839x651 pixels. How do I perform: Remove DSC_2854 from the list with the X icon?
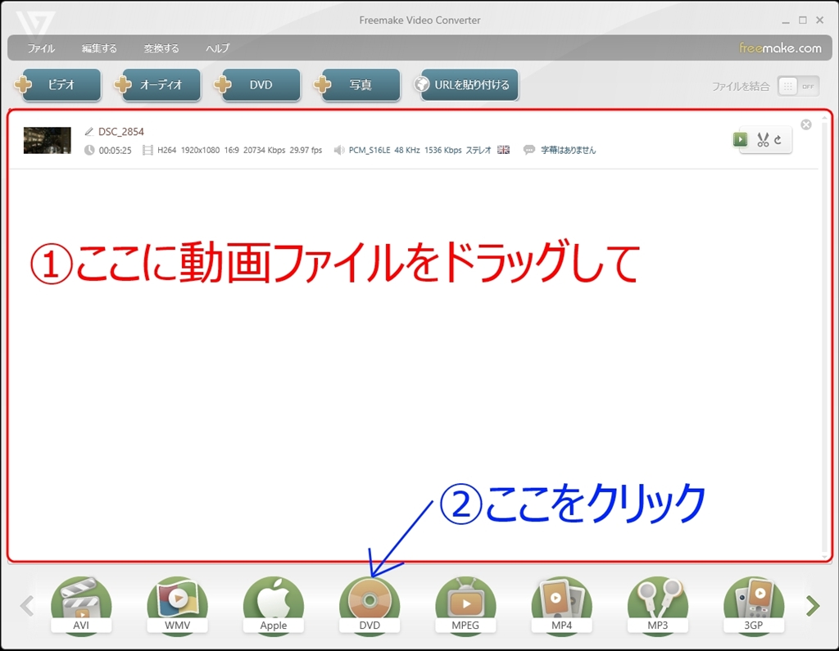click(806, 124)
